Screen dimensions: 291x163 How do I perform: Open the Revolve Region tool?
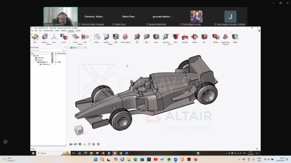point(125,37)
